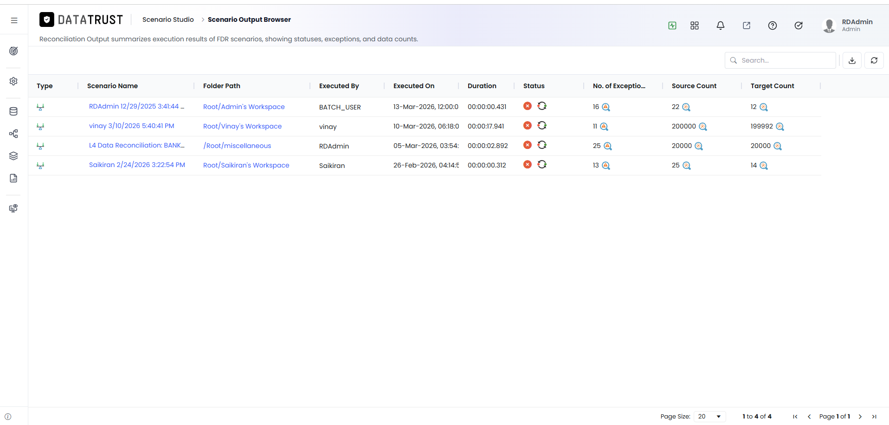Open the database icon in left sidebar

pos(13,111)
